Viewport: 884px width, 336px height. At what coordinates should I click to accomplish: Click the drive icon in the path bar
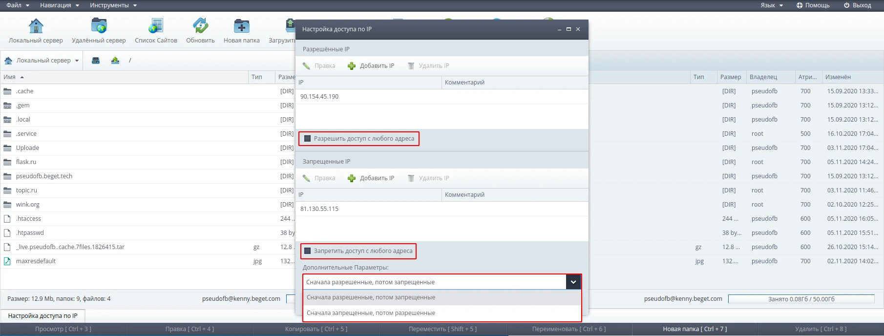click(x=96, y=61)
